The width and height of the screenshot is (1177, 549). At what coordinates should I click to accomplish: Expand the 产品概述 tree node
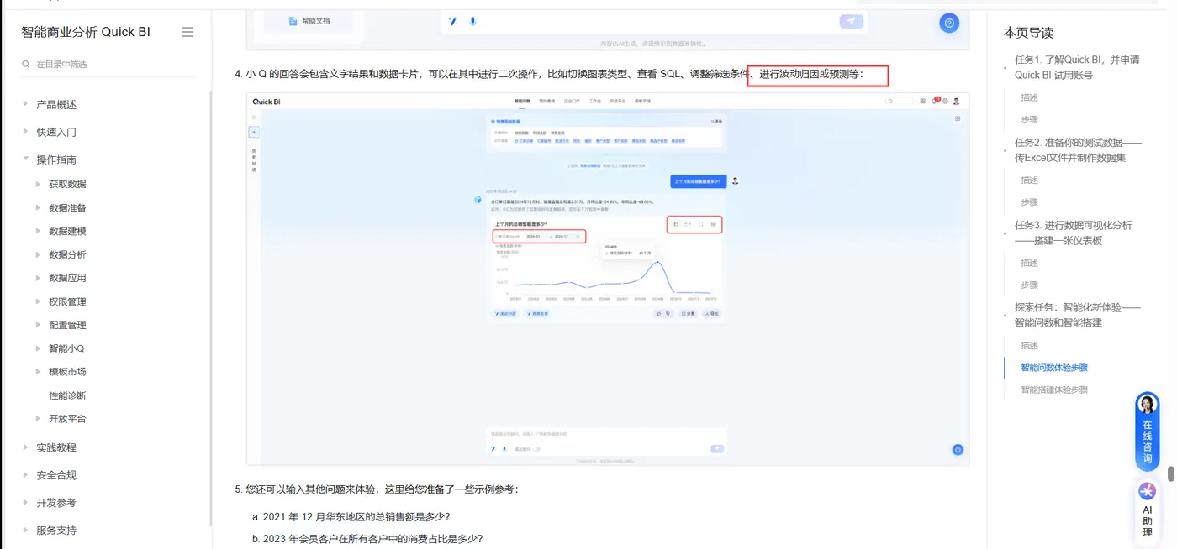25,104
